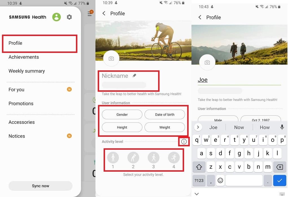Tap the 'z' key on the keyboard
288x197 pixels.
click(211, 167)
